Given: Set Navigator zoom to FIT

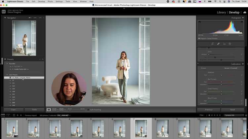Looking at the screenshot, I should 30,18.
